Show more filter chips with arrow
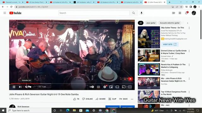The image size is (202, 113). coord(187,23)
